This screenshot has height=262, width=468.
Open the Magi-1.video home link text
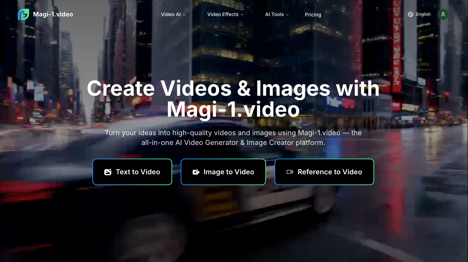[53, 14]
